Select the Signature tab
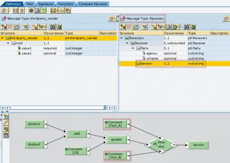The width and height of the screenshot is (230, 163). point(46,4)
